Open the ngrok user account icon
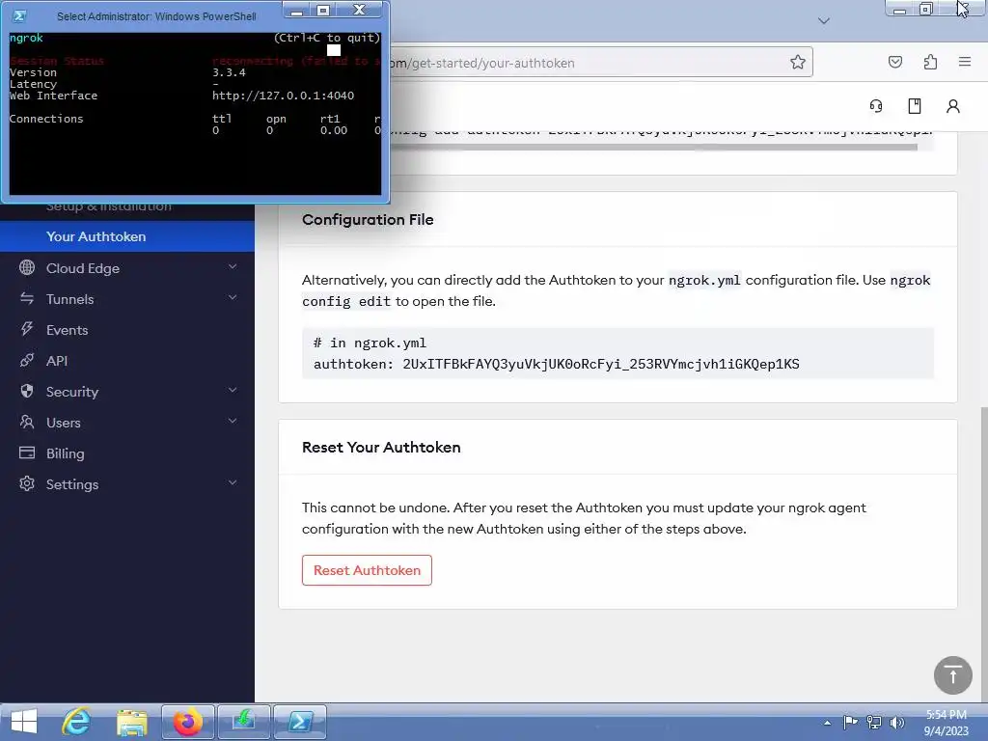The height and width of the screenshot is (741, 988). click(x=952, y=106)
